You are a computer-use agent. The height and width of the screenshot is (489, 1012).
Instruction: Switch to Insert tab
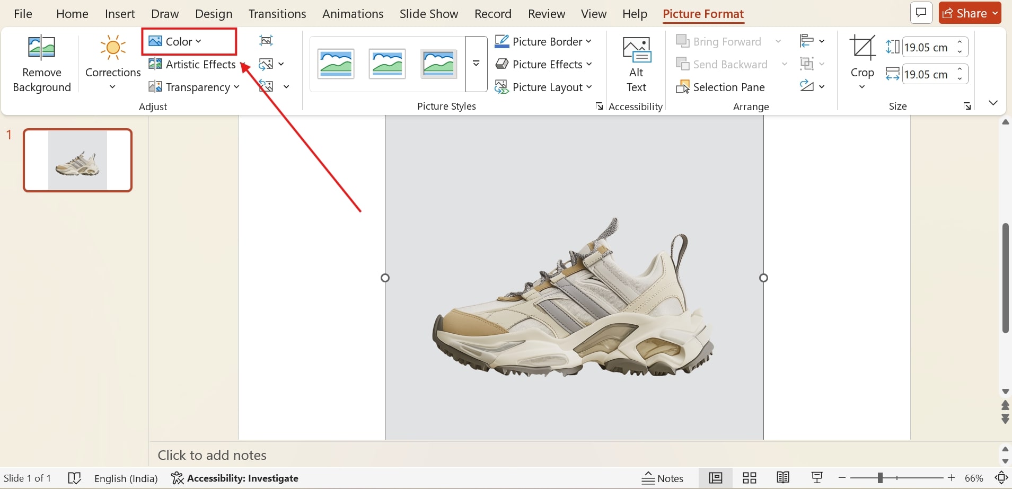coord(120,14)
